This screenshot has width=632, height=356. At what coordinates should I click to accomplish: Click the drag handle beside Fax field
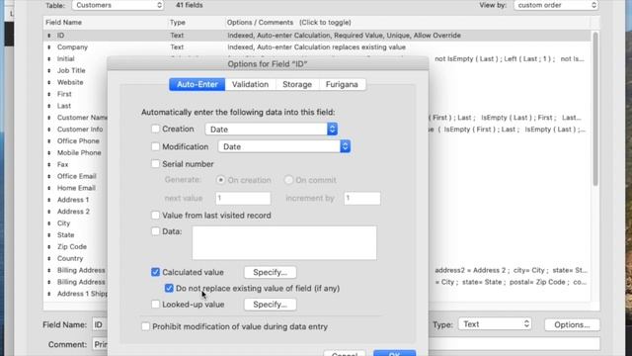49,165
